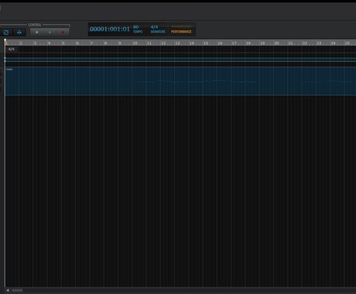This screenshot has height=294, width=356.
Task: Jump to measure 16 on the ruler
Action: (x=220, y=43)
